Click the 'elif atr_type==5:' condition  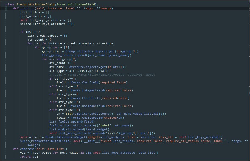click(x=65, y=110)
